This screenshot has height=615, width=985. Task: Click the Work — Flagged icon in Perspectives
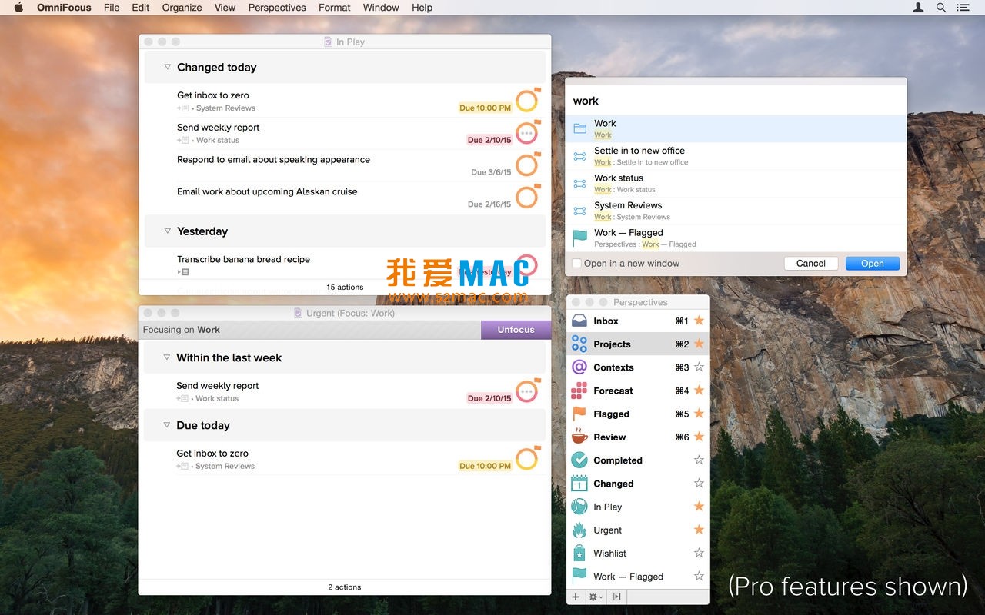[x=579, y=577]
